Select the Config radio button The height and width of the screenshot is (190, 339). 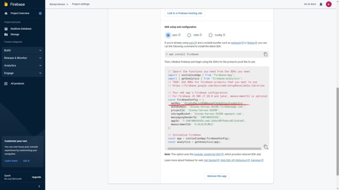coord(210,35)
